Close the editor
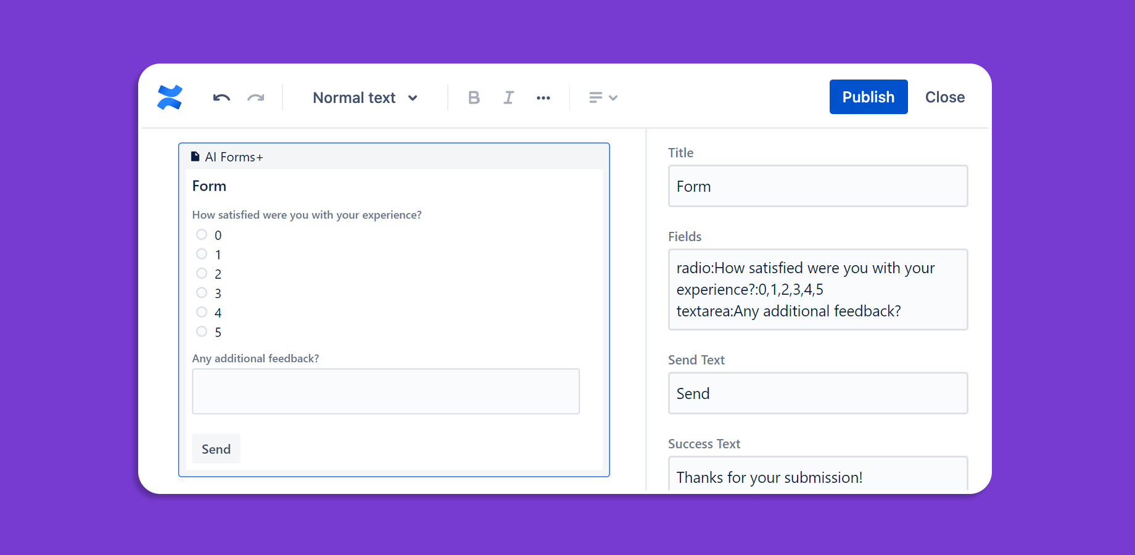 pos(944,97)
